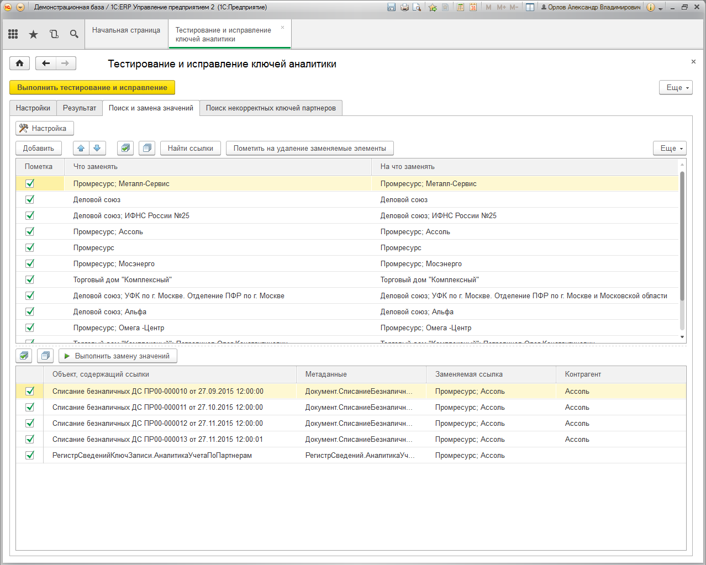The height and width of the screenshot is (565, 706).
Task: Open the 1C main menu dropdown arrow
Action: [20, 7]
